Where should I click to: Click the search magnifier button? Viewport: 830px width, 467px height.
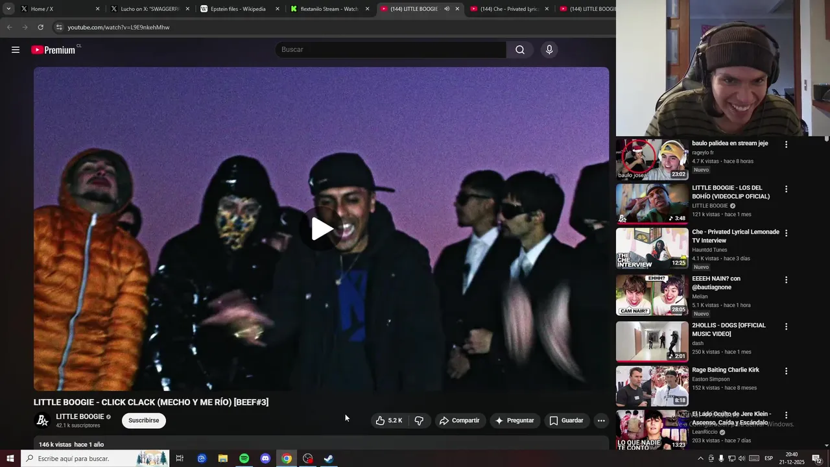520,50
